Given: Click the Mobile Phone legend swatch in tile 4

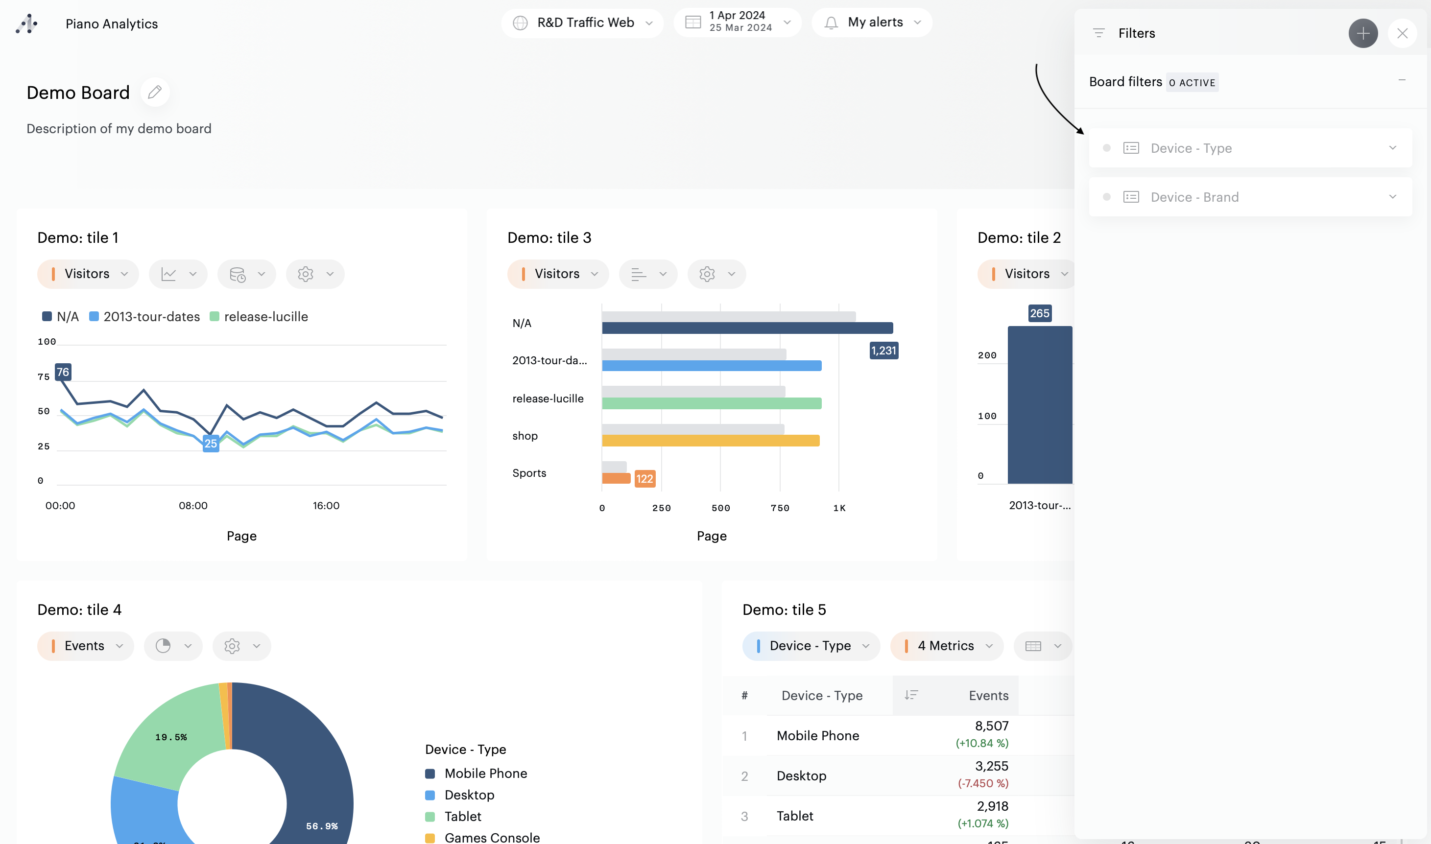Looking at the screenshot, I should click(430, 774).
